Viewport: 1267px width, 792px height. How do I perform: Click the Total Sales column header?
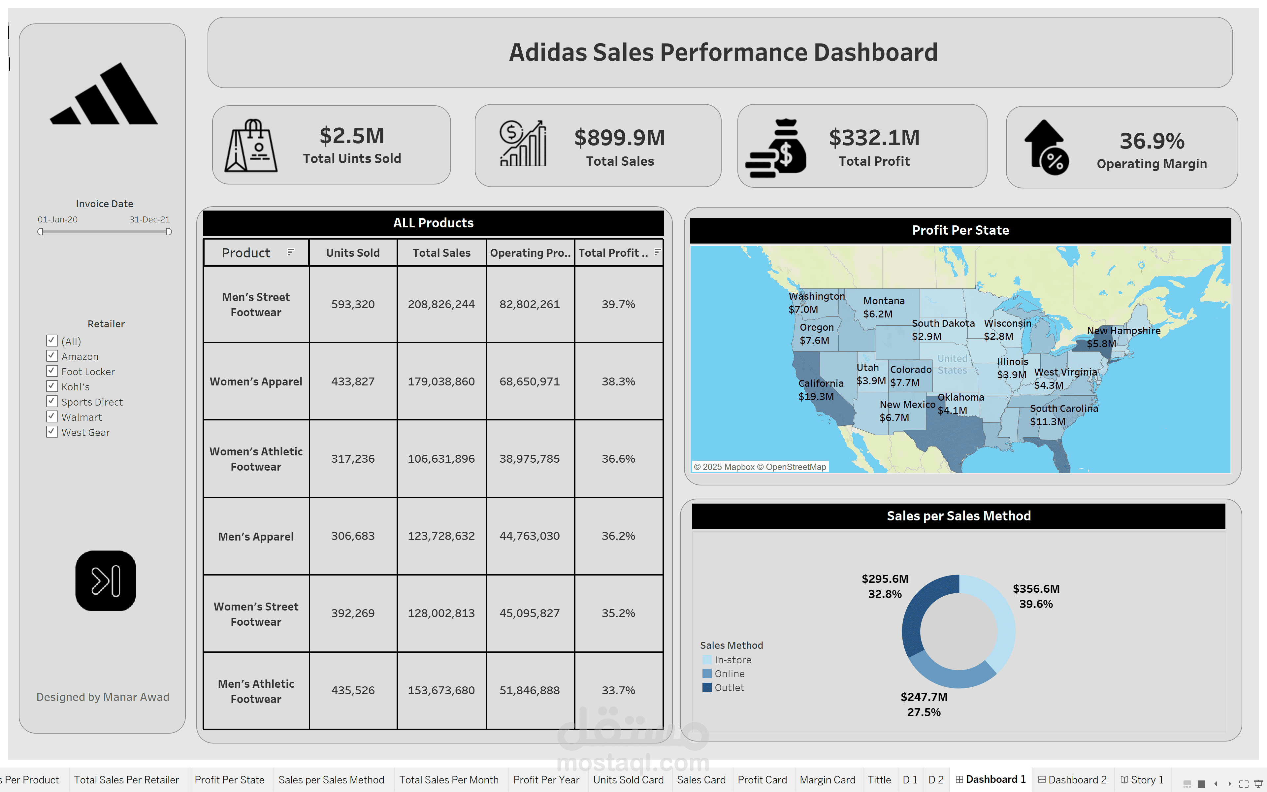click(x=441, y=252)
